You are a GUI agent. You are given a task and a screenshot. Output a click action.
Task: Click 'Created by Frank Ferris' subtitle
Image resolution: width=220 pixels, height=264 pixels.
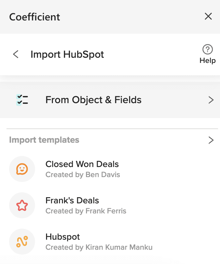coord(86,211)
